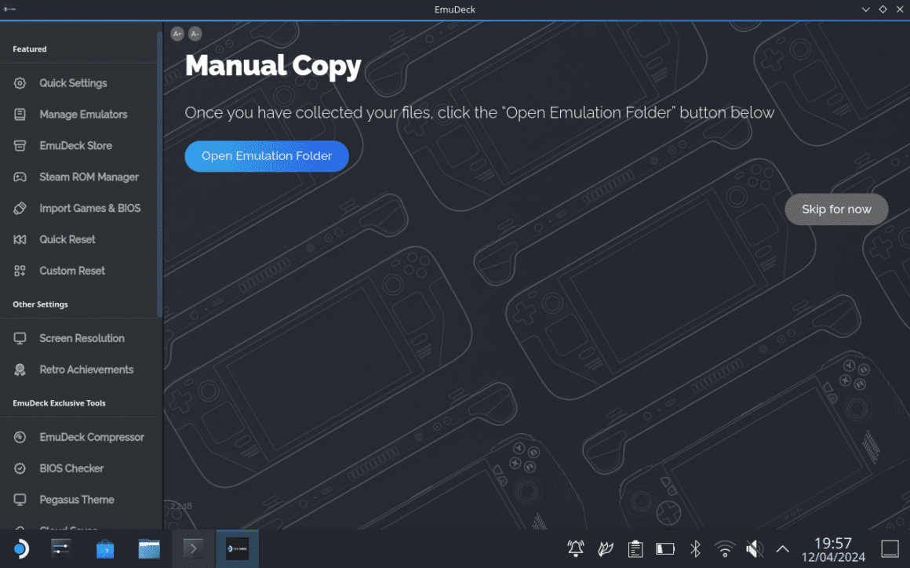This screenshot has width=910, height=568.
Task: Click the Import Games & BIOS icon
Action: point(20,208)
